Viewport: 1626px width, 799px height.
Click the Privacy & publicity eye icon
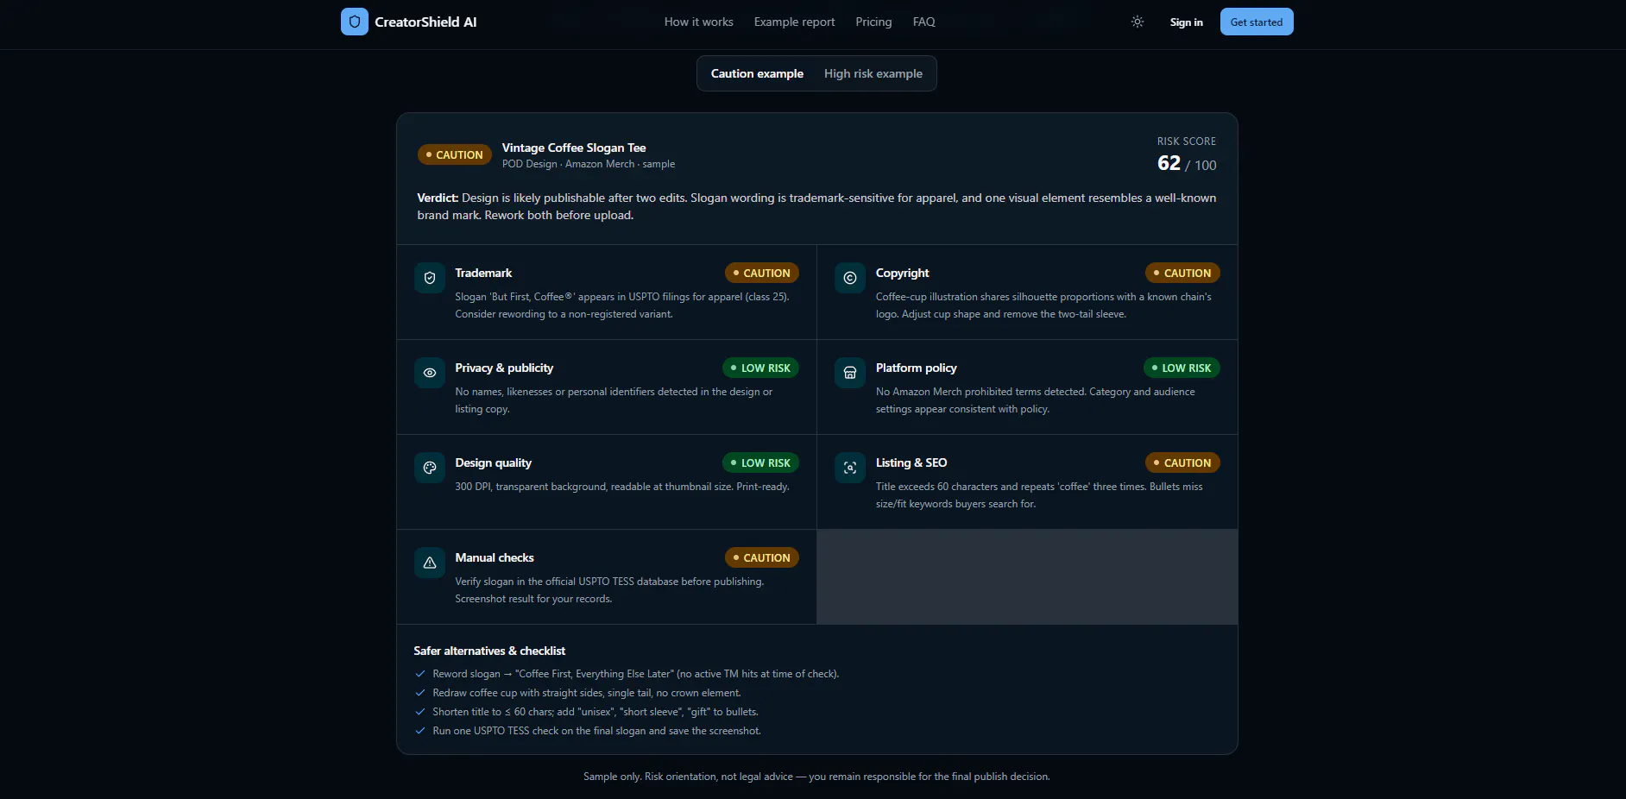430,373
